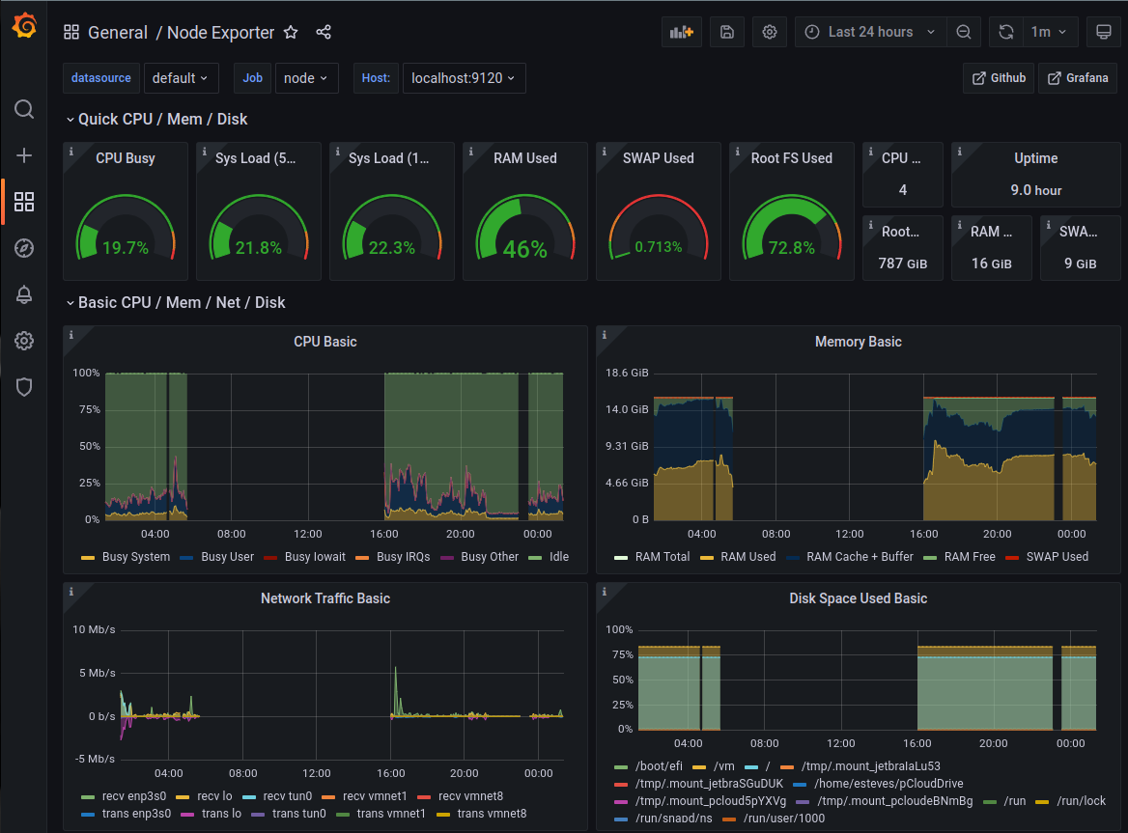Zoom out the time range with magnifier icon
Screen dimensions: 1128x833
963,32
